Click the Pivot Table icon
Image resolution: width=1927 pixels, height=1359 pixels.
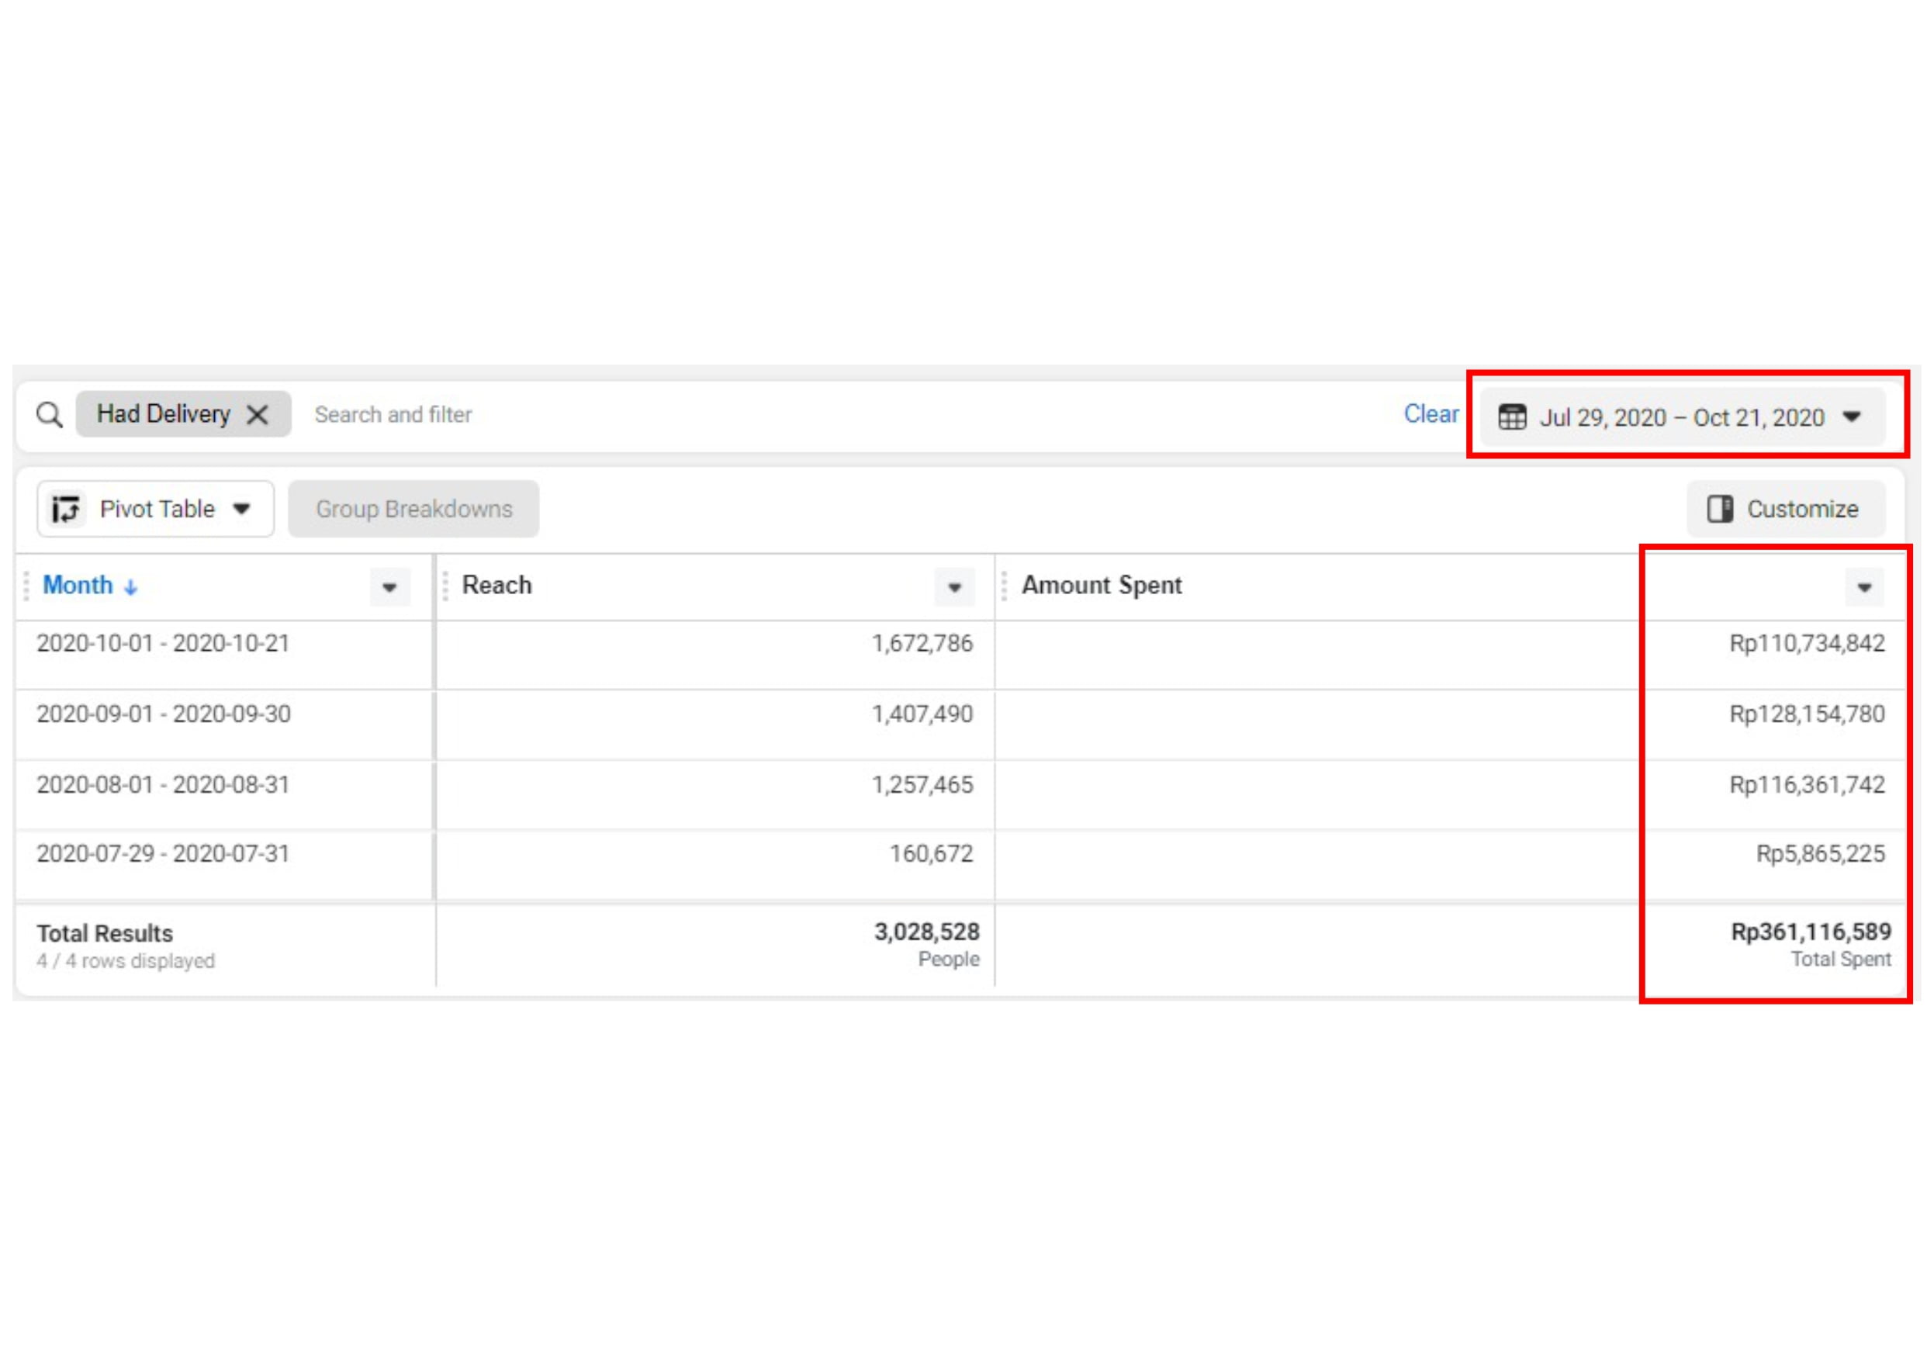point(65,509)
